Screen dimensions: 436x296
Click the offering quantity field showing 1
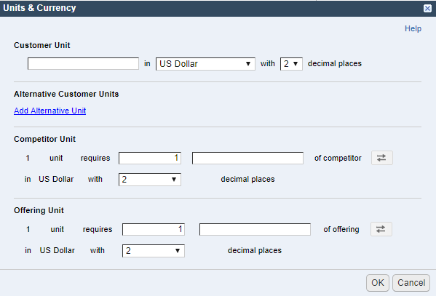pos(154,229)
